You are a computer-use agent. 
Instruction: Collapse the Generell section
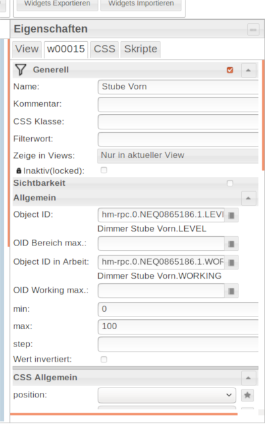pyautogui.click(x=248, y=70)
